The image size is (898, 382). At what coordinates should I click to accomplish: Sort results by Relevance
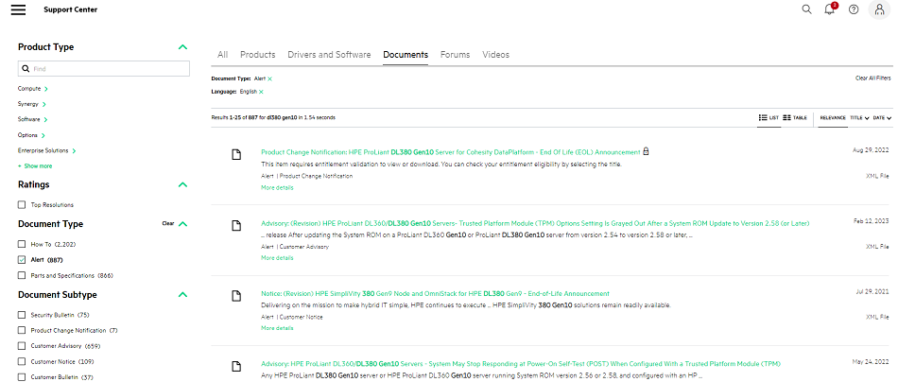833,117
